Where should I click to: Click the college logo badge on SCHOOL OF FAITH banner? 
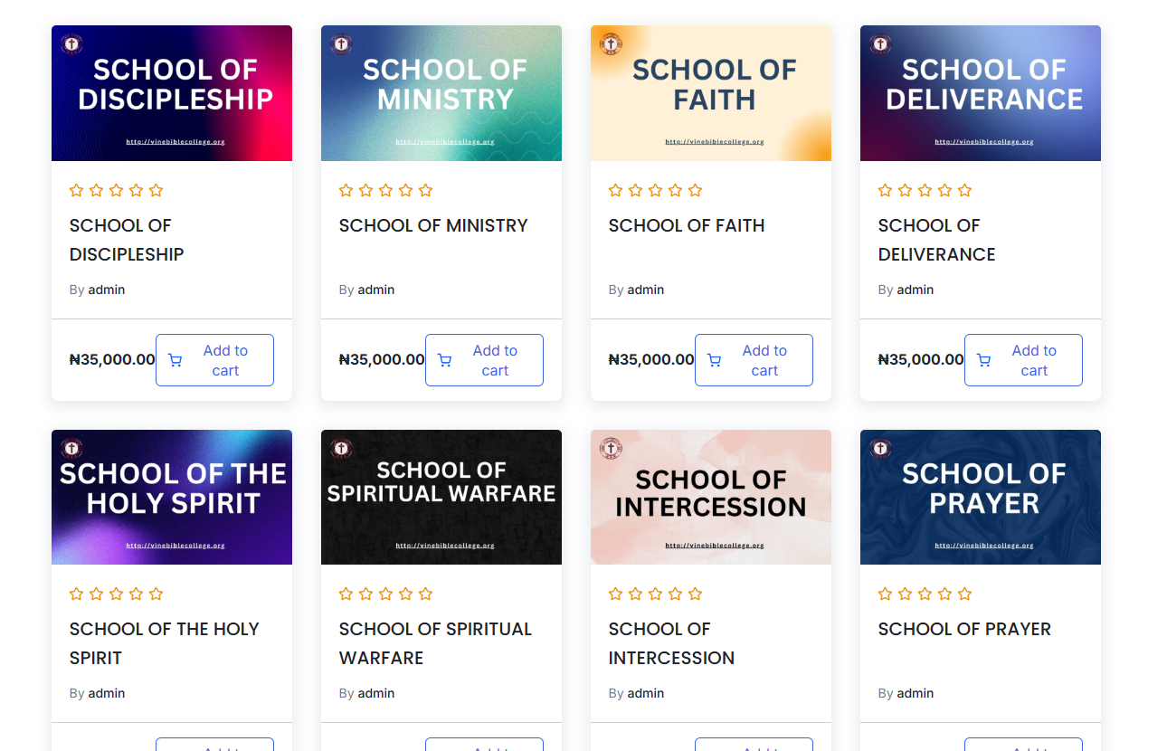click(611, 43)
